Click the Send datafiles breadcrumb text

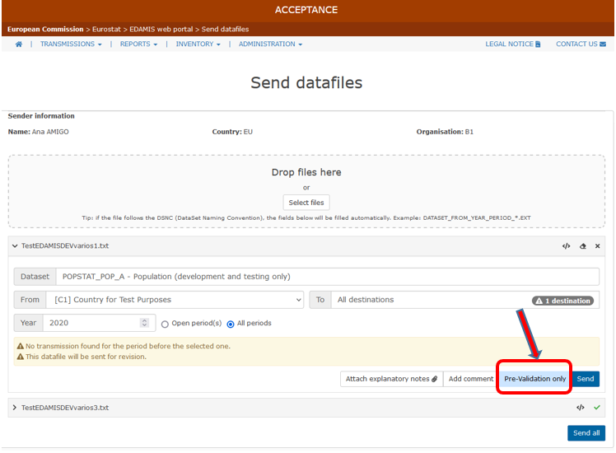pyautogui.click(x=225, y=29)
